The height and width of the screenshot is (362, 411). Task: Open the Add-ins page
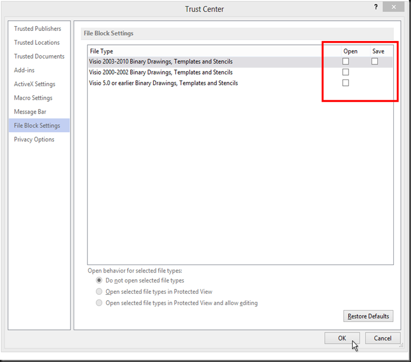point(24,70)
